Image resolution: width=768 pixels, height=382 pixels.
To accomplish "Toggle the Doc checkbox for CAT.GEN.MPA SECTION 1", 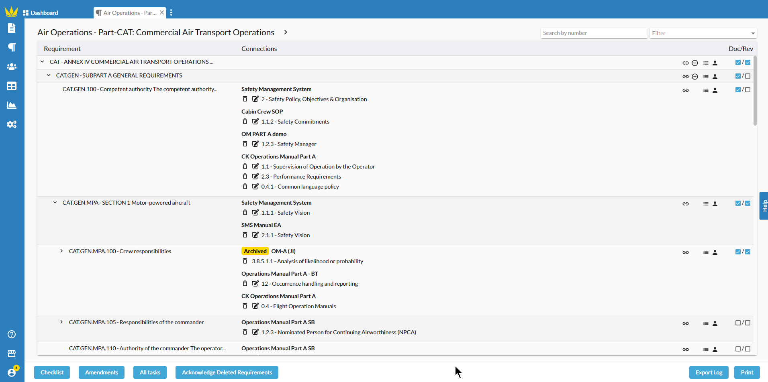I will (738, 203).
